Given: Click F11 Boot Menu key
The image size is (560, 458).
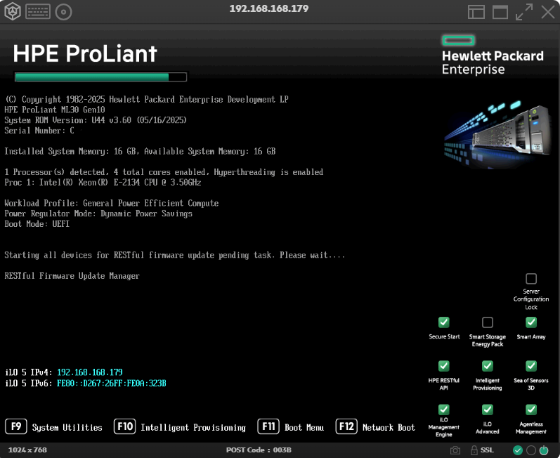Looking at the screenshot, I should coord(268,426).
